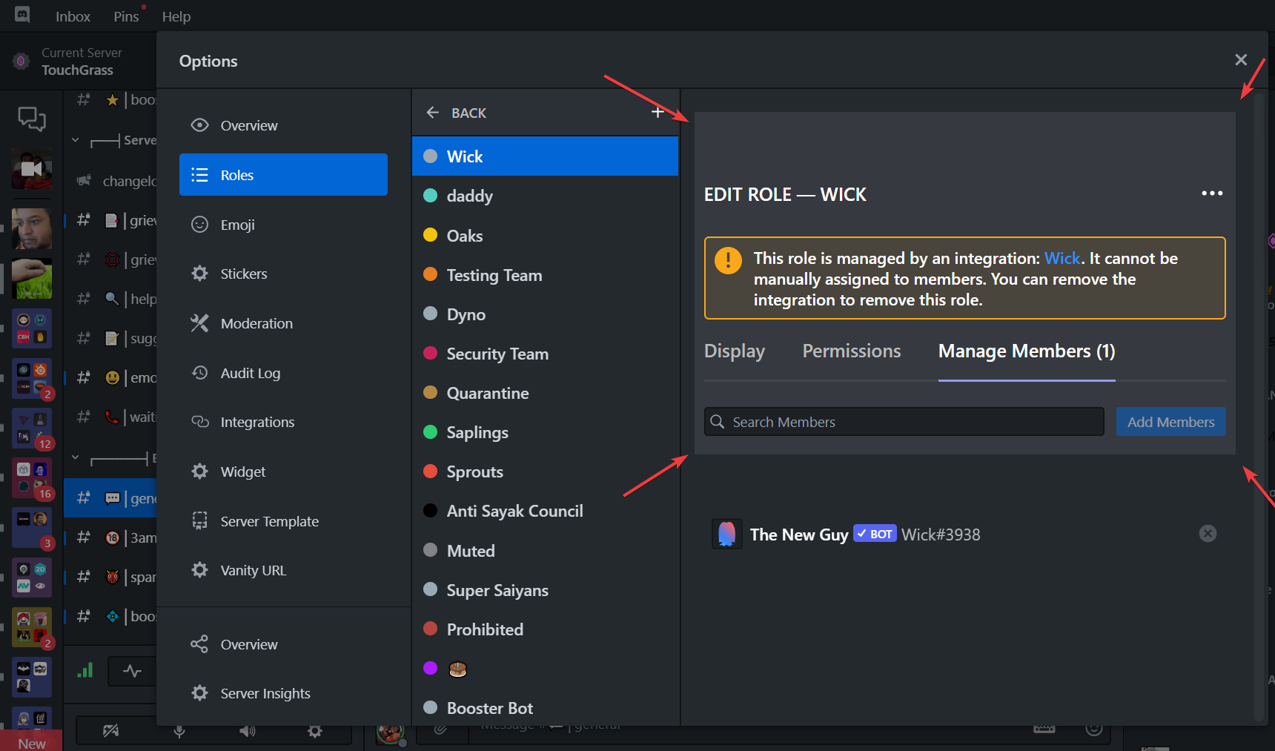
Task: Open the GIF keyboard icon in message bar
Action: click(x=1044, y=728)
